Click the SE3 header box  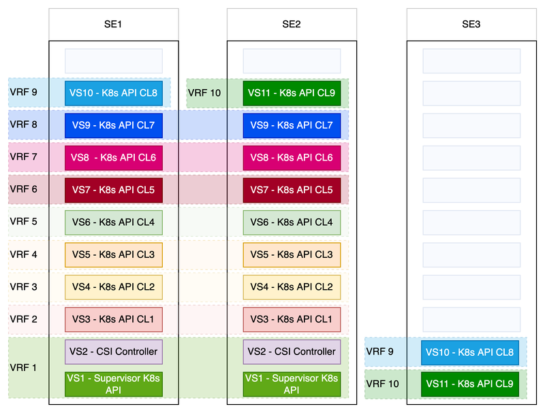[x=471, y=24]
